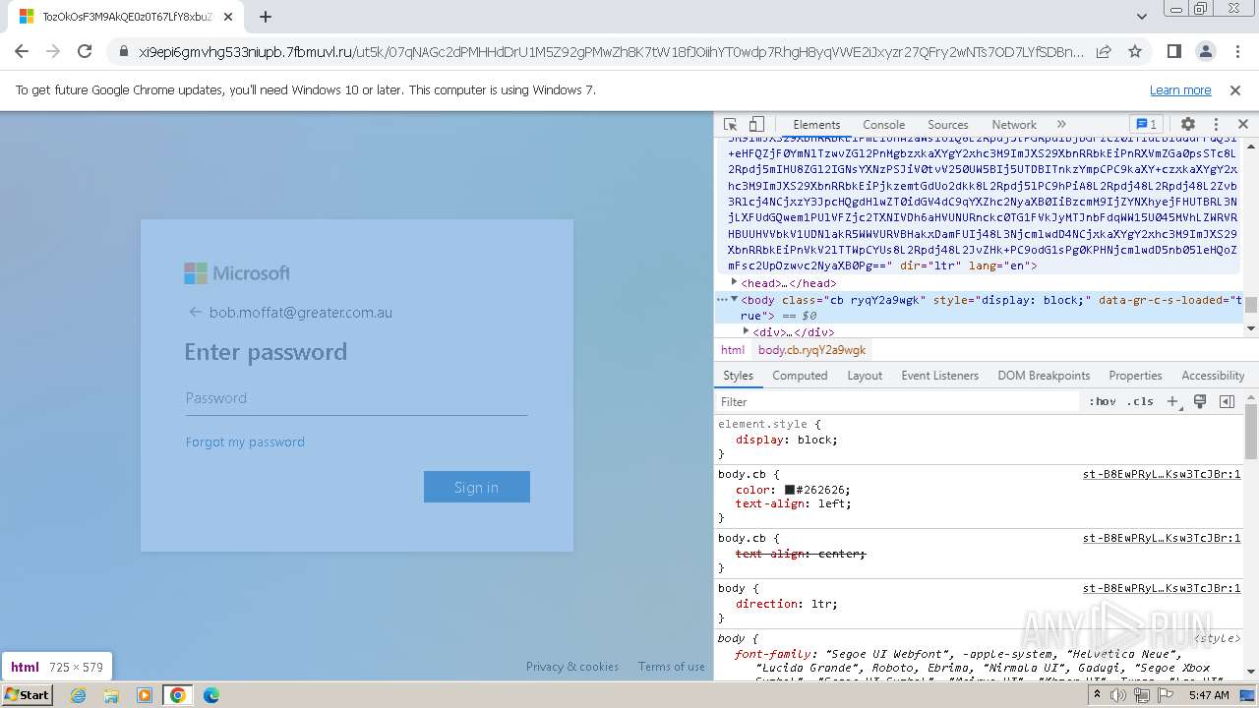
Task: Launch Internet Explorer from taskbar
Action: click(x=78, y=695)
